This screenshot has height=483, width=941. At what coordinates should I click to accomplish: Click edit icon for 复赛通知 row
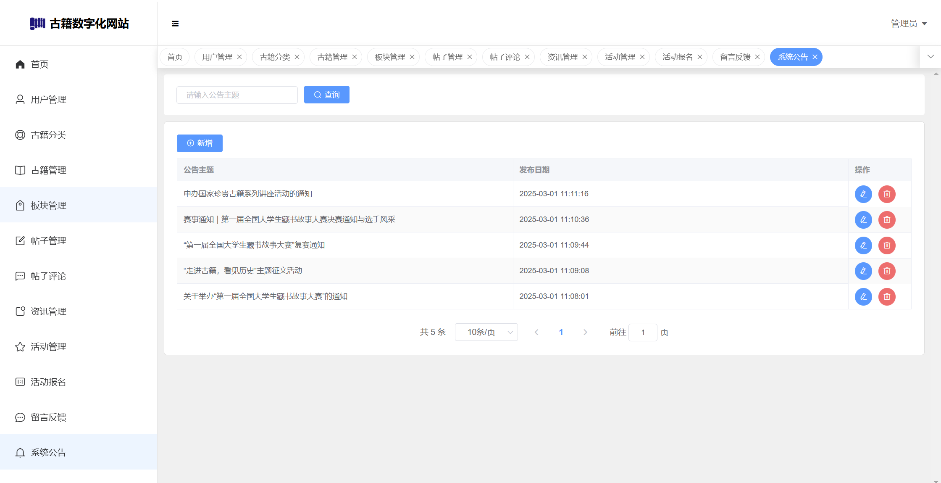click(863, 245)
